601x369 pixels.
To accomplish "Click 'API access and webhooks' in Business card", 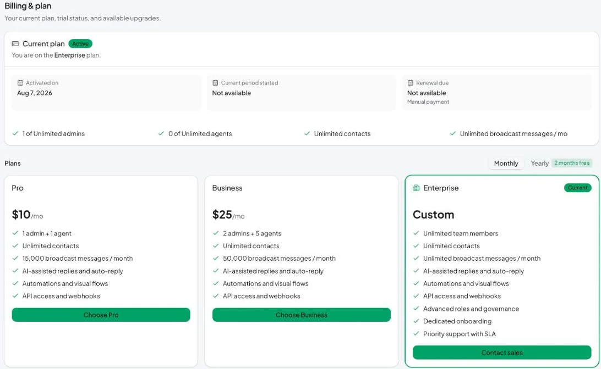I will point(261,296).
